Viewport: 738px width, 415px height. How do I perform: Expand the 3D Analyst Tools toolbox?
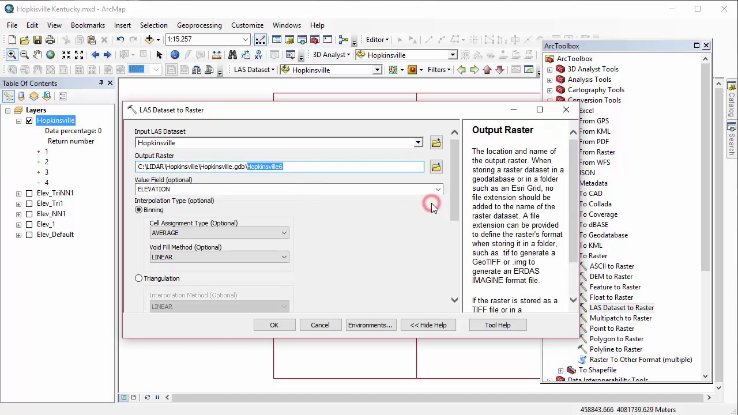pos(549,69)
